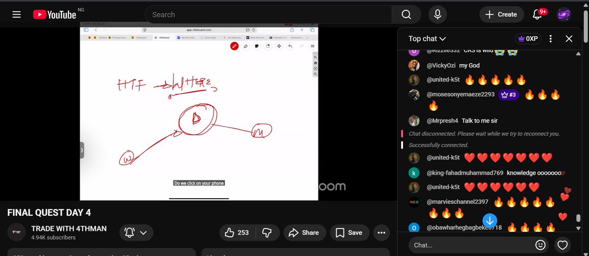
Task: Open @marvieschannel2397 profile from chat
Action: 457,202
